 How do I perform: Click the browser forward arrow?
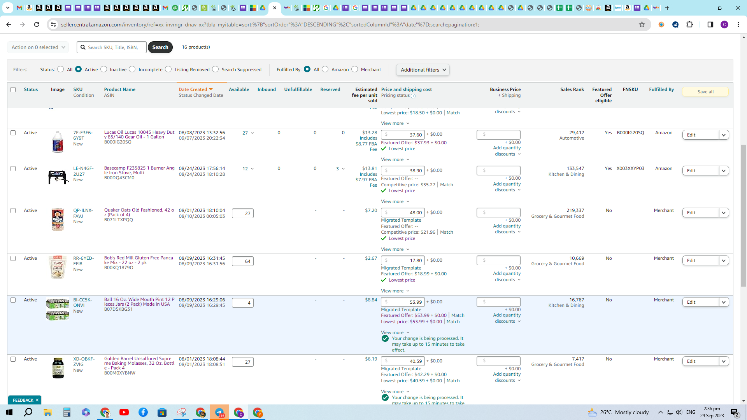(23, 24)
